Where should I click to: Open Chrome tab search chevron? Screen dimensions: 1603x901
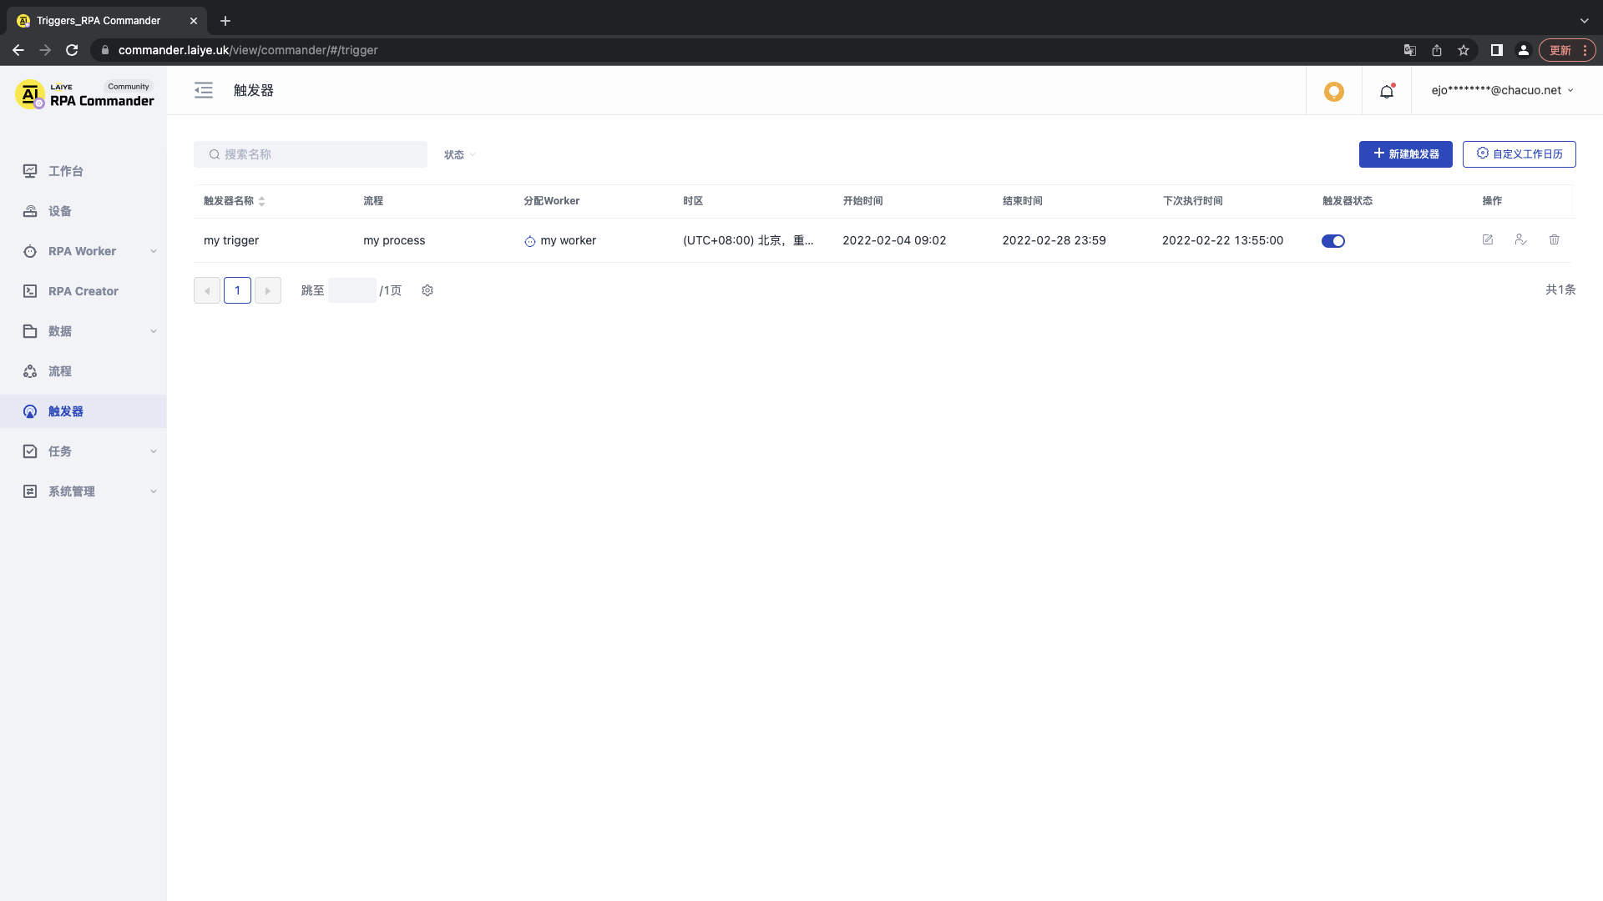1584,21
